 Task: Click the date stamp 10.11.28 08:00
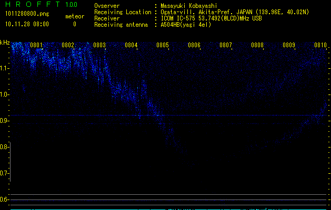tap(27, 24)
